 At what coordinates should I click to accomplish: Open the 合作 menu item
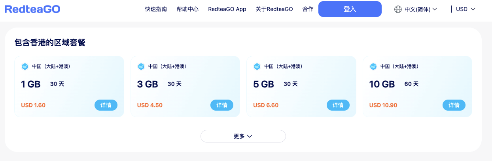(308, 9)
